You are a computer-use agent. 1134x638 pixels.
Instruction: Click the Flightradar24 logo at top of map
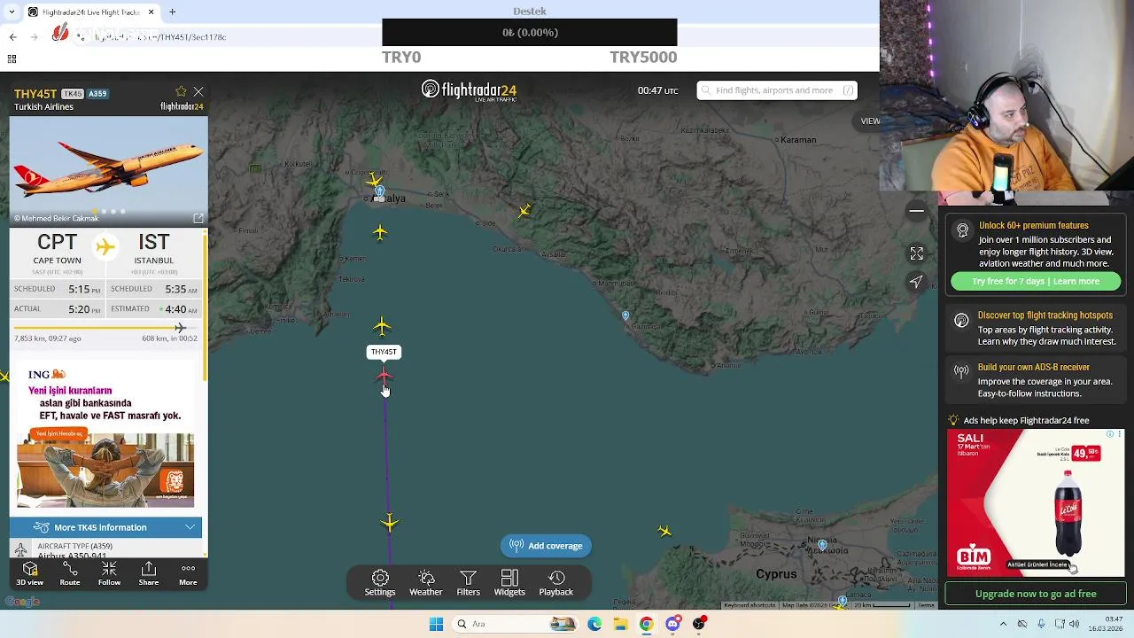point(469,90)
